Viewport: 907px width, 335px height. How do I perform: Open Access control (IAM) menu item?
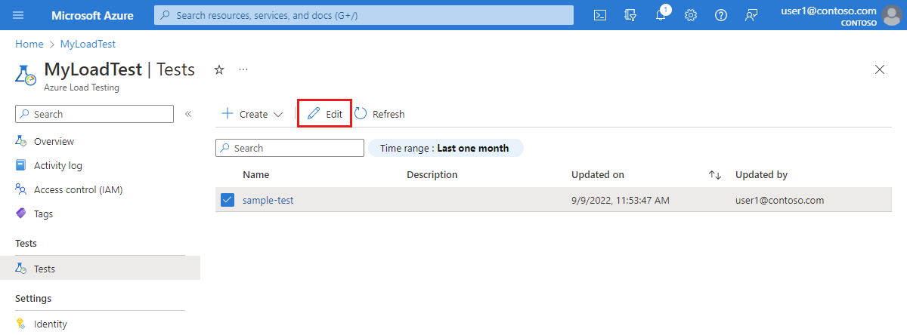pyautogui.click(x=78, y=189)
